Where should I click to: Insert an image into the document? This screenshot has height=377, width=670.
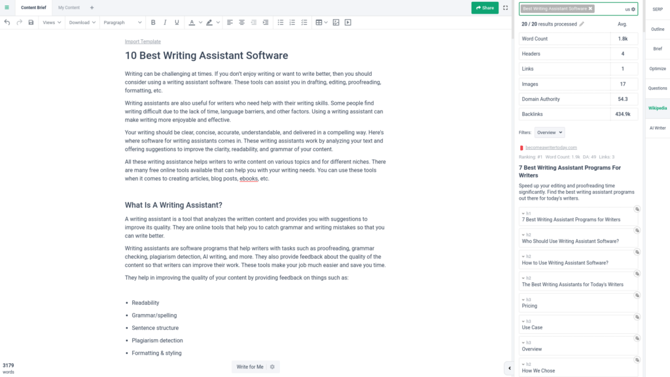336,22
